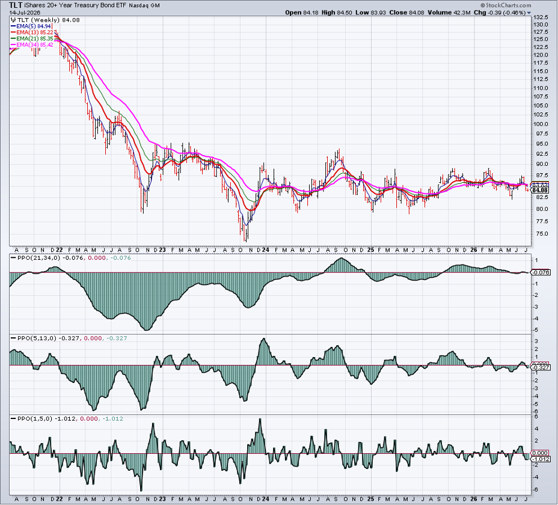Click the 100.0 price axis label
Viewport: 558px width, 505px height.
(540, 124)
